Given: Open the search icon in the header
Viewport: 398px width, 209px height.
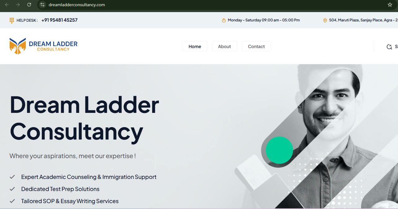Looking at the screenshot, I should [x=389, y=47].
